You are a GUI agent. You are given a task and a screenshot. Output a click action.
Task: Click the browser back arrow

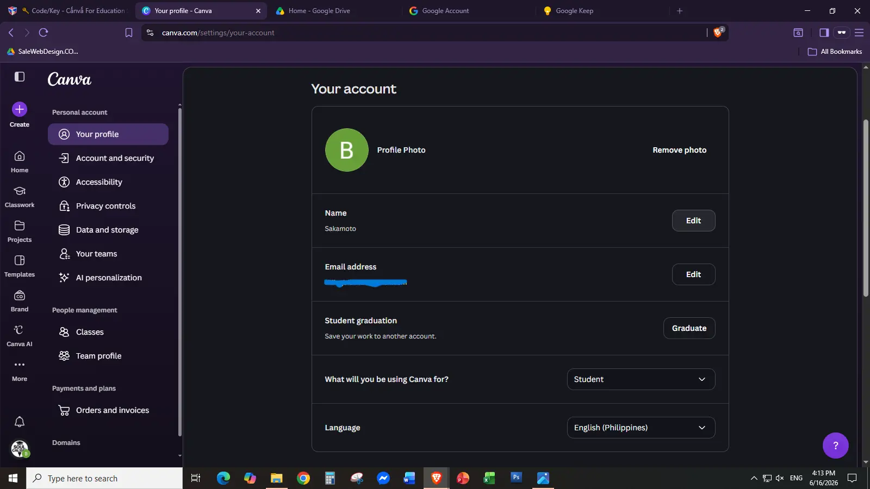pos(11,33)
